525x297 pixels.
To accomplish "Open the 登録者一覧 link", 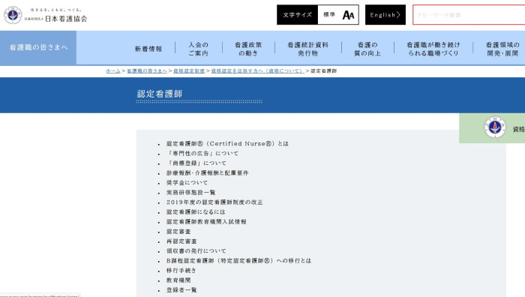I will point(181,290).
